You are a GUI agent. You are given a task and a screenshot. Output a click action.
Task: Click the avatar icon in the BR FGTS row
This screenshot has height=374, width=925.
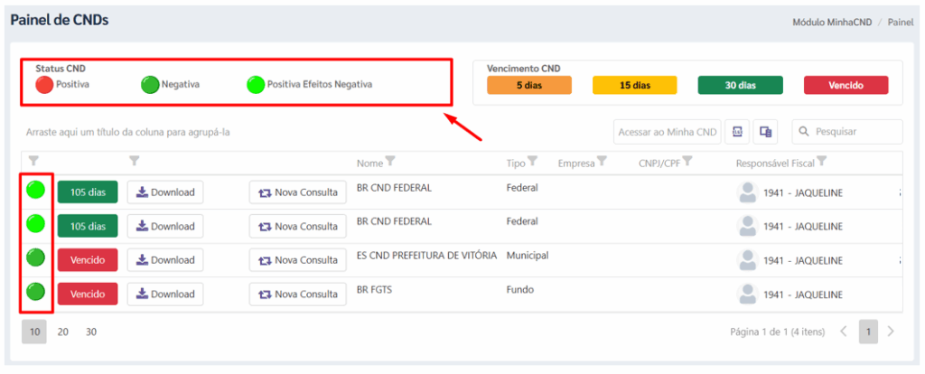(x=748, y=294)
